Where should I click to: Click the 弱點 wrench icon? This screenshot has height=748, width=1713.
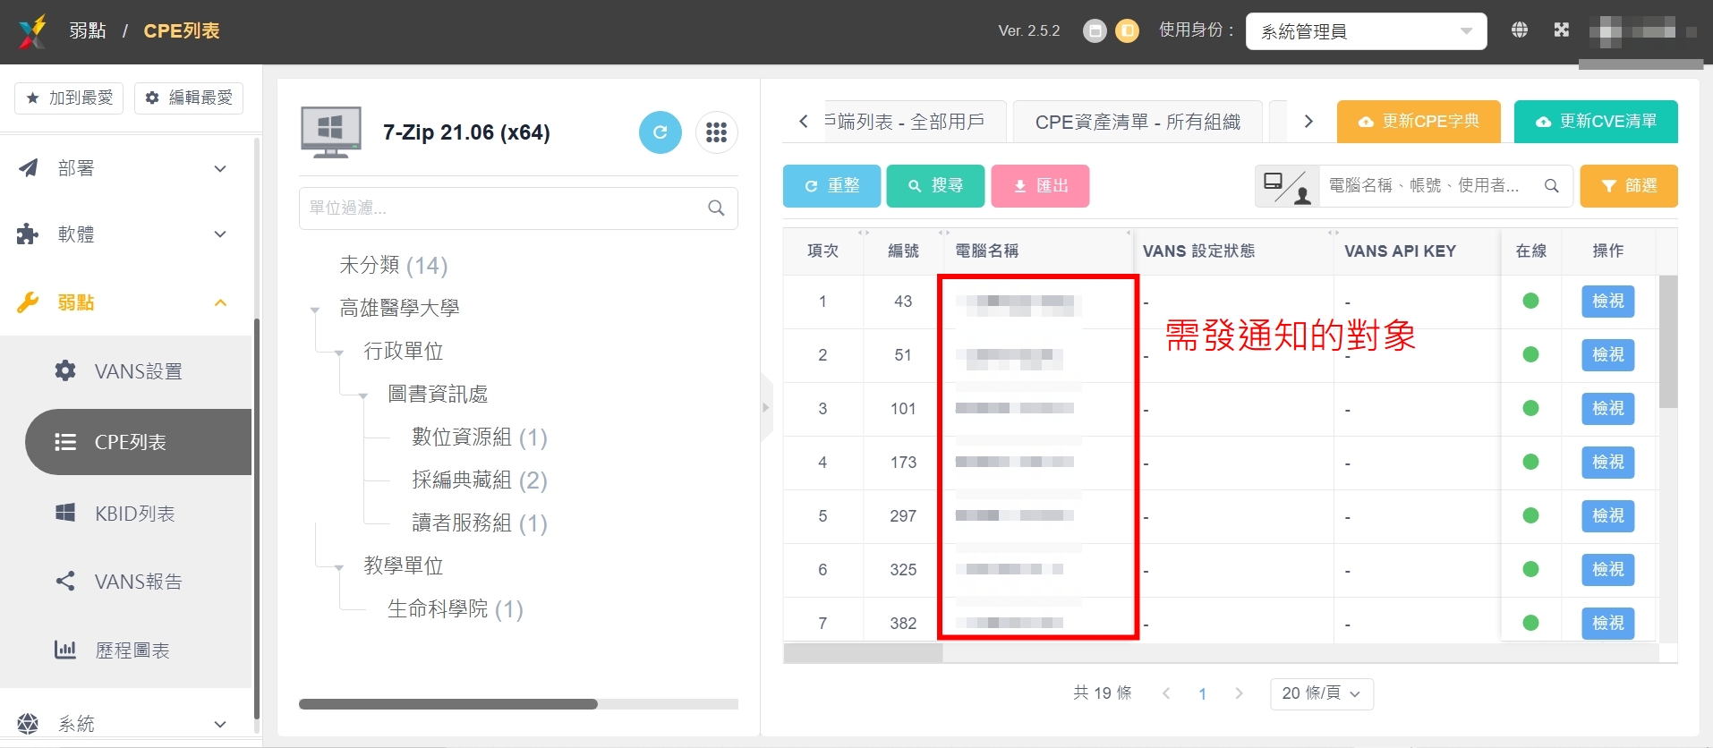29,302
